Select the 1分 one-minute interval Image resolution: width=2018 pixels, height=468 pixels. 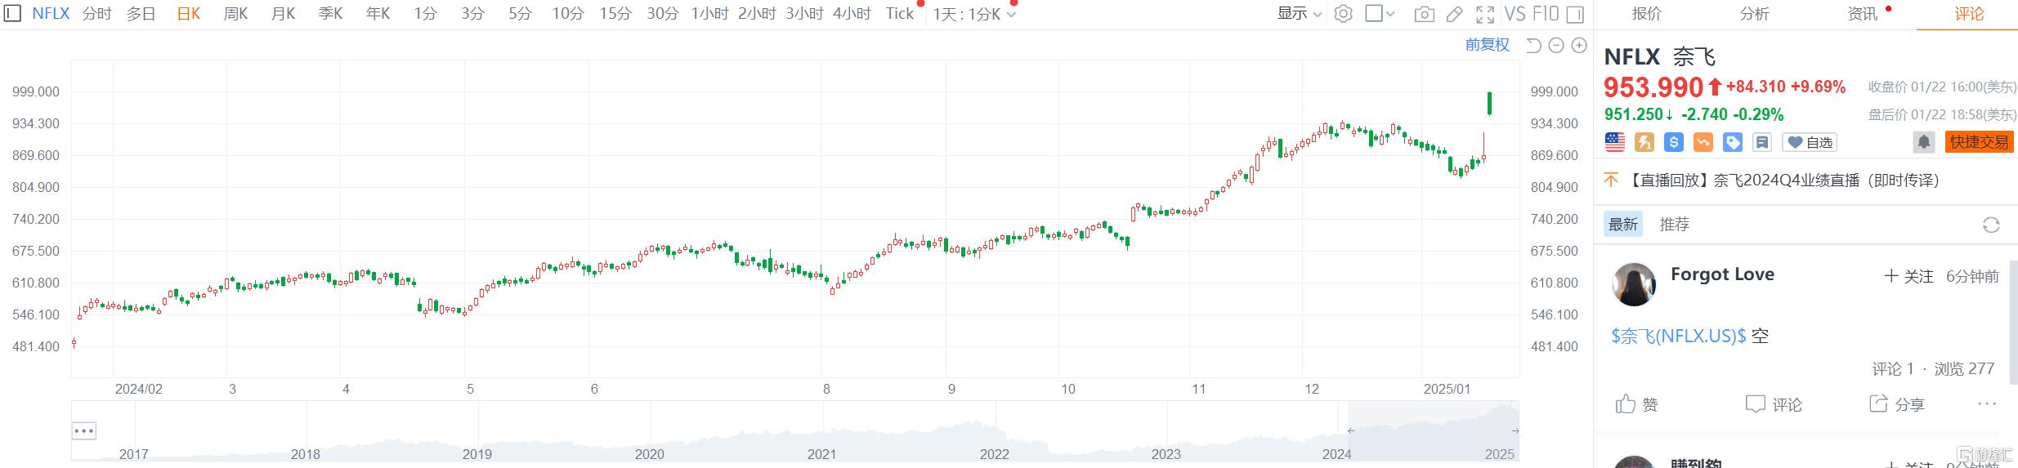(425, 14)
